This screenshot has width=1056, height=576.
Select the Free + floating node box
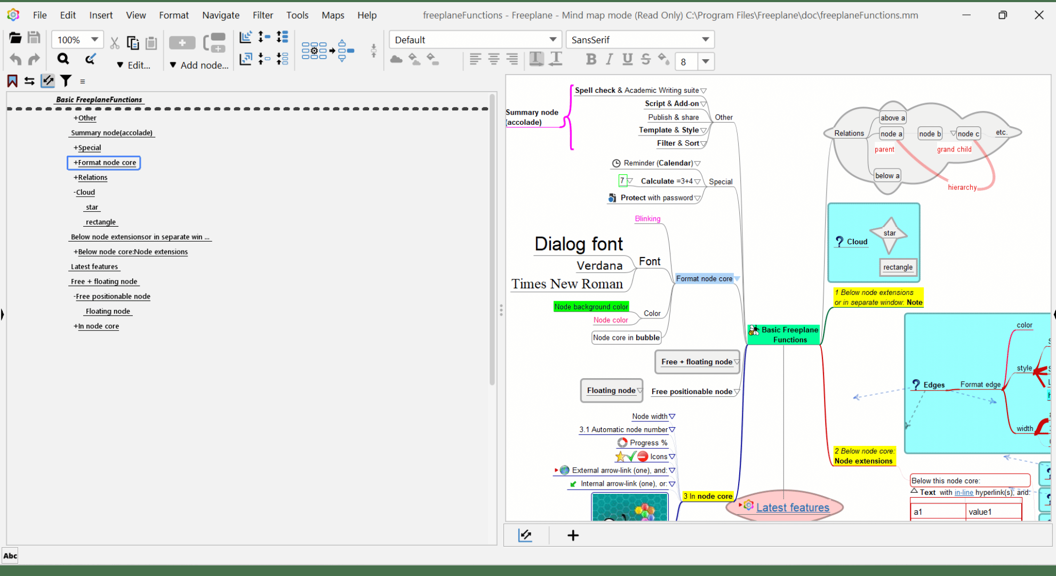point(697,362)
